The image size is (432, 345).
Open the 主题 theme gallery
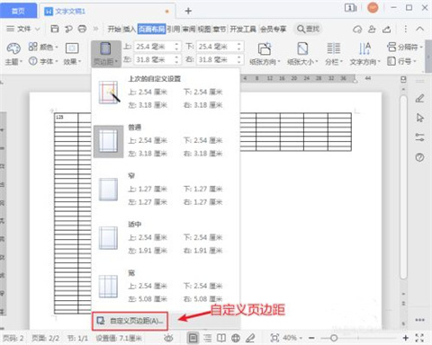(x=13, y=54)
